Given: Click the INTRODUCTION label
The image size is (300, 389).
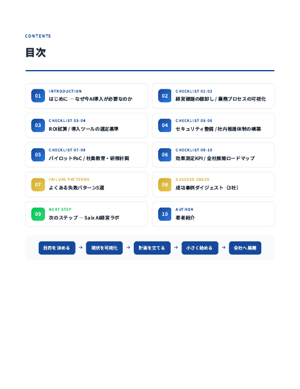Looking at the screenshot, I should pos(65,91).
